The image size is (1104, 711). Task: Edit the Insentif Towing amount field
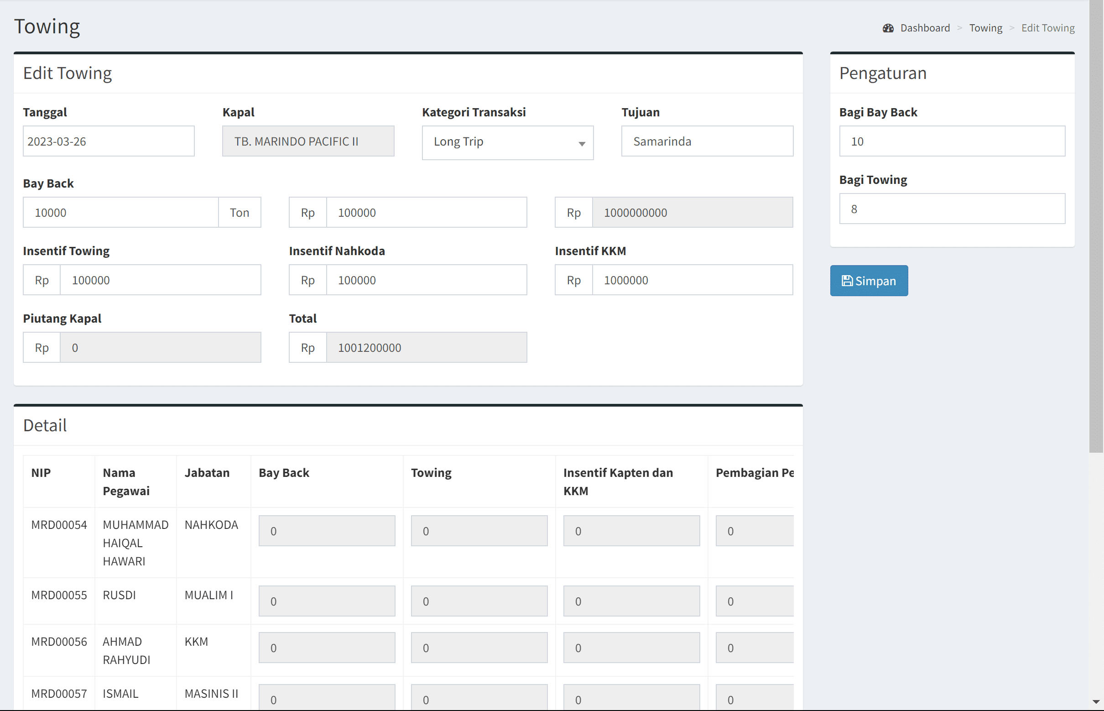pyautogui.click(x=160, y=280)
